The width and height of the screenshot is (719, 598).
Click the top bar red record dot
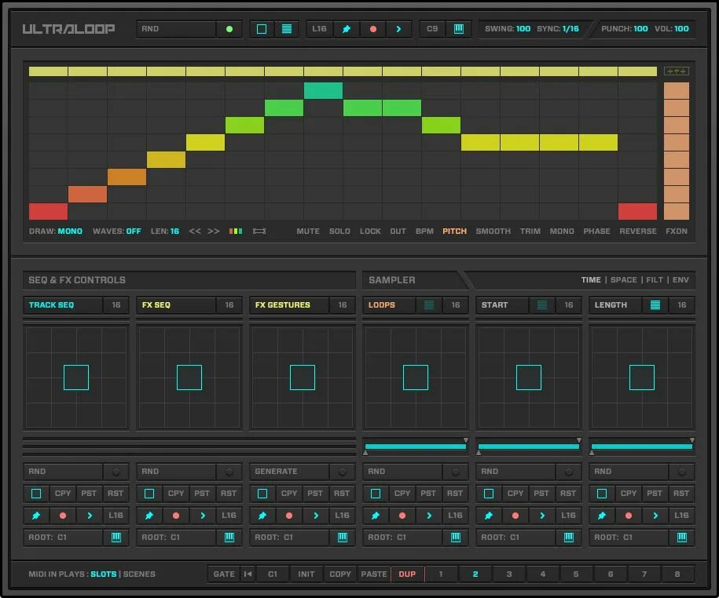[x=372, y=29]
